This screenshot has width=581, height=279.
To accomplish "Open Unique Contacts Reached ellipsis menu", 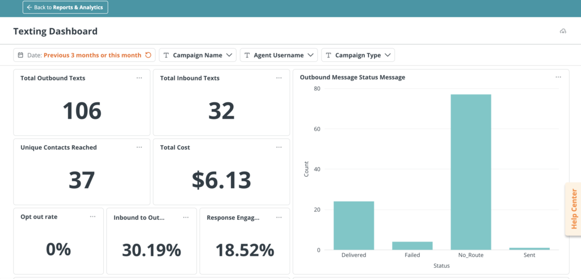I will tap(139, 147).
